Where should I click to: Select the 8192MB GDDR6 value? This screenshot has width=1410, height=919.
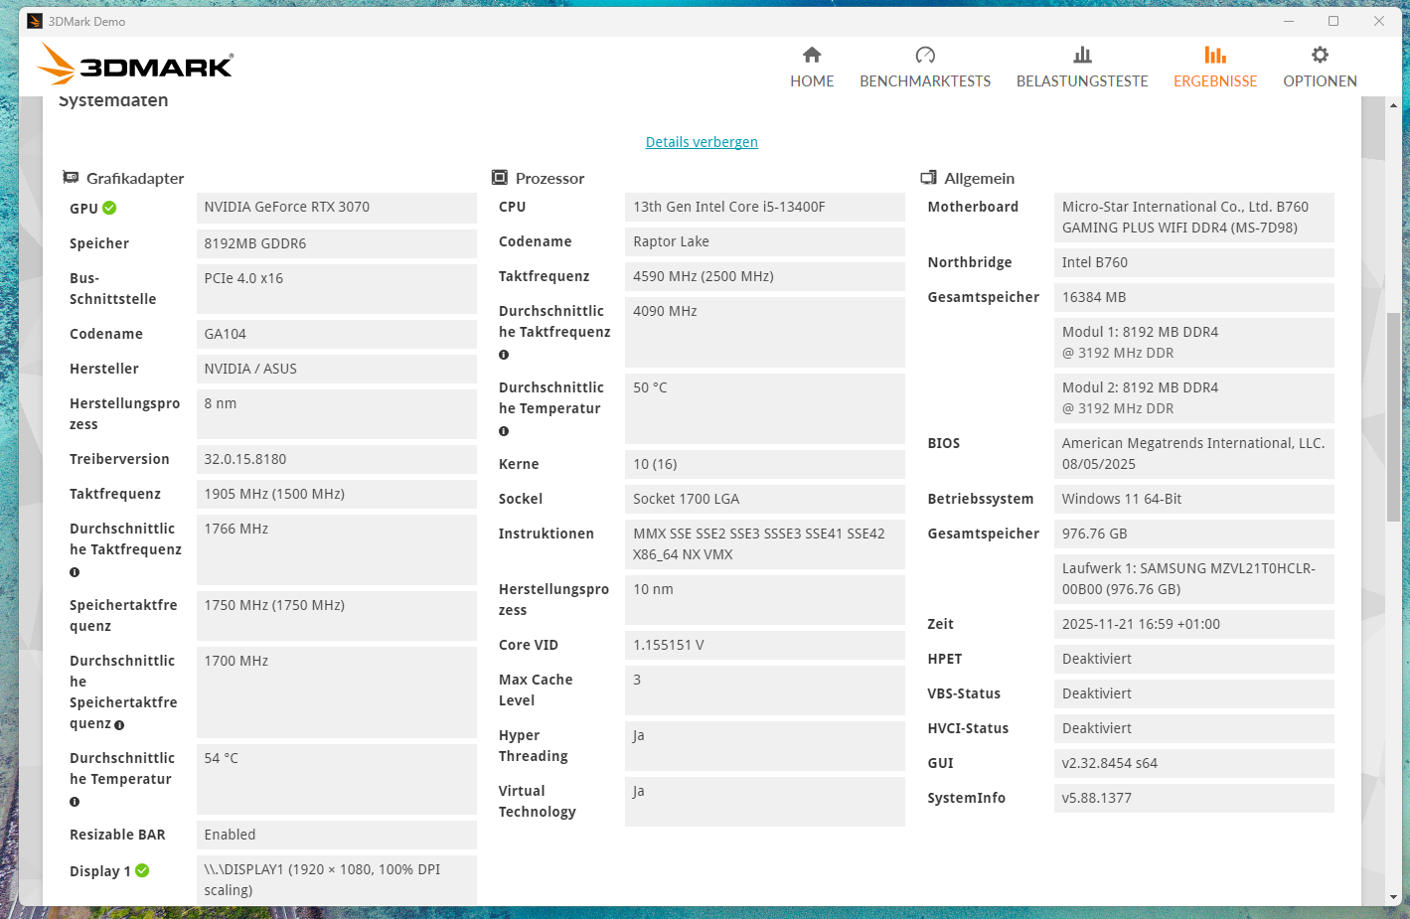tap(337, 243)
